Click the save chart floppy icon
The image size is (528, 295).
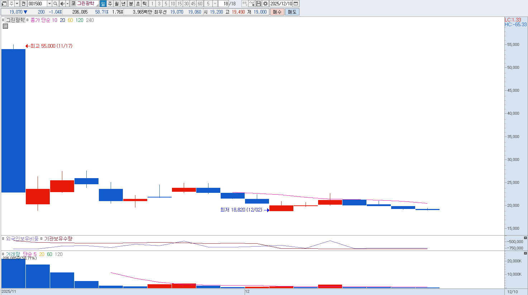coord(259,4)
